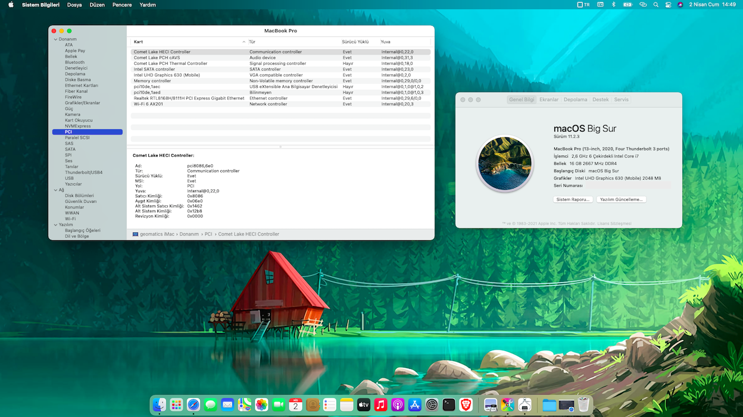Switch to Destek tab in About window
743x417 pixels.
601,100
